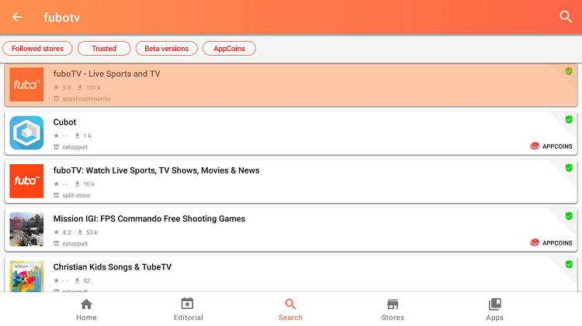Click the 1 k downloads count
Image resolution: width=582 pixels, height=326 pixels.
point(87,136)
